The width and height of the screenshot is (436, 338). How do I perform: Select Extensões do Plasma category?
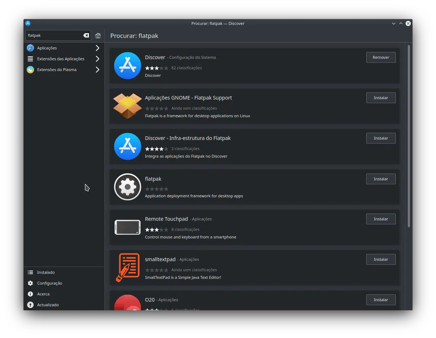(64, 70)
